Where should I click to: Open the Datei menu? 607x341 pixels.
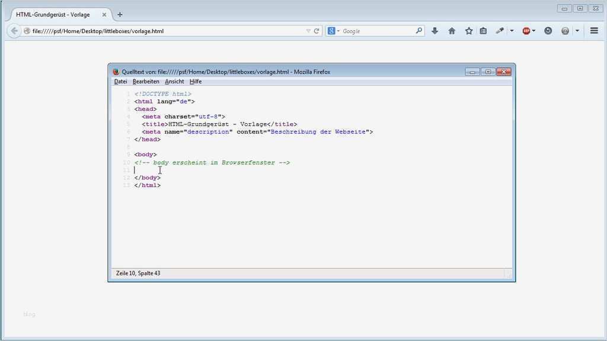click(x=120, y=82)
